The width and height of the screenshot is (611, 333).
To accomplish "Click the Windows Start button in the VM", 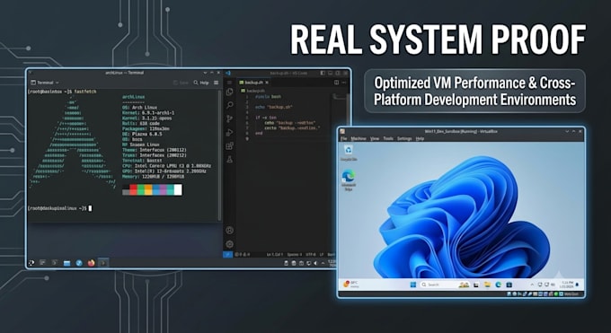I will [x=413, y=285].
